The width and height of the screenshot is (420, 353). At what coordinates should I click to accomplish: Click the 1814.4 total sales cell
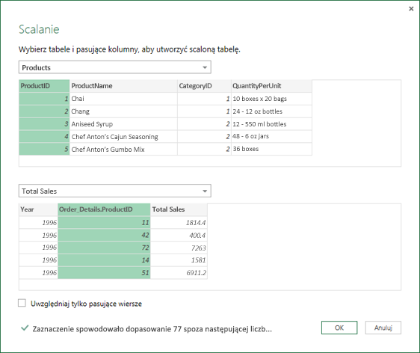click(x=179, y=222)
